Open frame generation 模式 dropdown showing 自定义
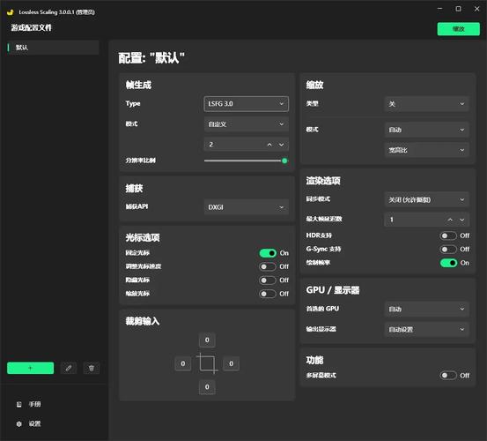Screen dimensions: 487x441 [247, 124]
